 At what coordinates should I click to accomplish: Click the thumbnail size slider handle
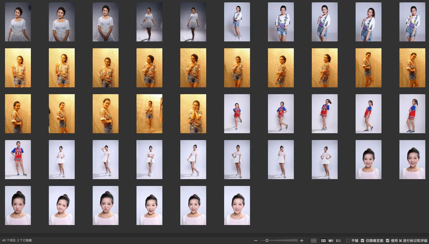coord(267,241)
